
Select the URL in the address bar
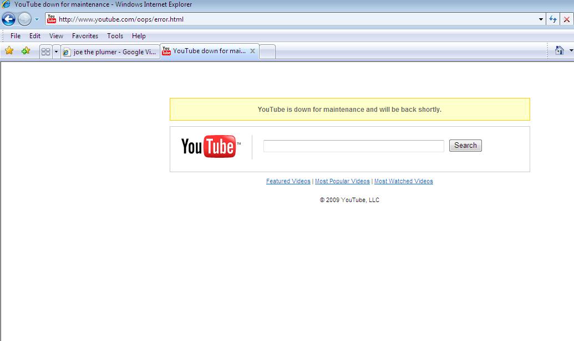pyautogui.click(x=121, y=19)
